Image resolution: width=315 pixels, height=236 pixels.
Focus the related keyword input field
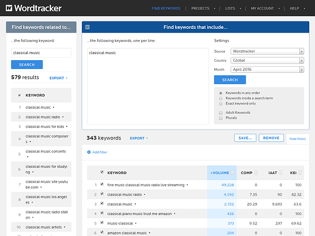coord(41,53)
